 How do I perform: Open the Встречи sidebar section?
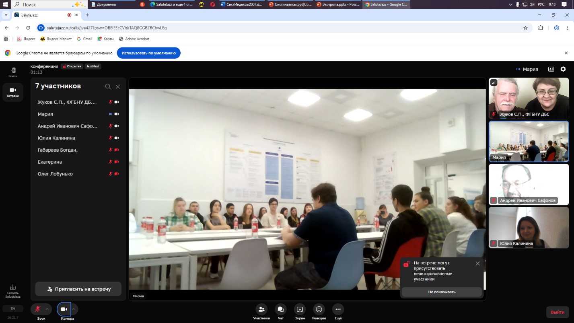click(x=13, y=92)
